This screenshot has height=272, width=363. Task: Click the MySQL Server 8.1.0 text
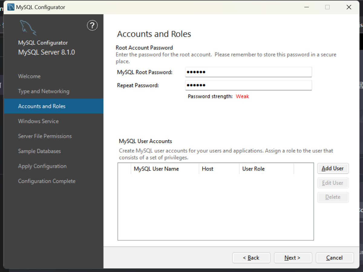pos(46,52)
